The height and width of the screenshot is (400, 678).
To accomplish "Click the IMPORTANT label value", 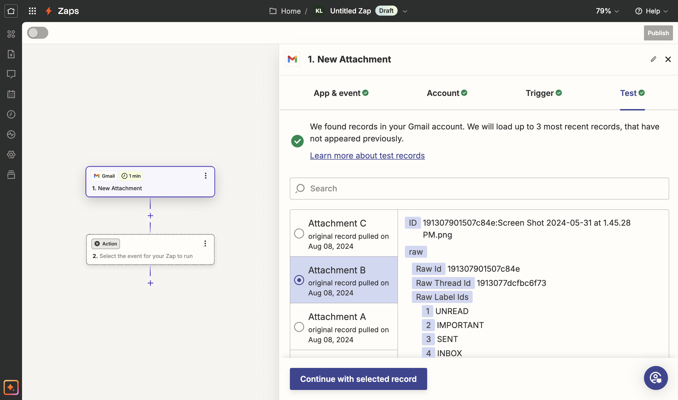I will [460, 325].
